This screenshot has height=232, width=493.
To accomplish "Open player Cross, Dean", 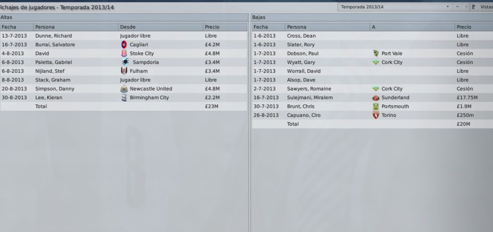I will (x=301, y=36).
